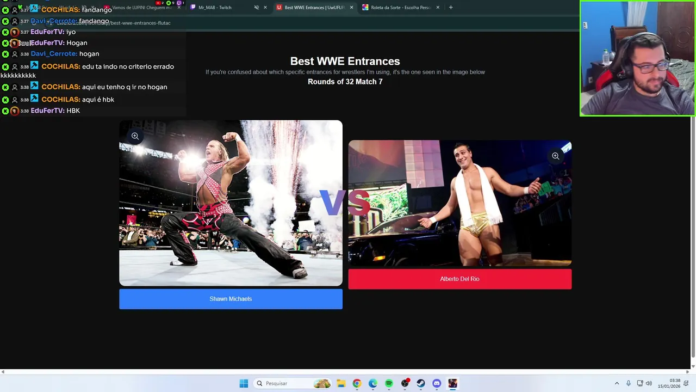Open Discord from taskbar
The height and width of the screenshot is (392, 696).
(437, 383)
